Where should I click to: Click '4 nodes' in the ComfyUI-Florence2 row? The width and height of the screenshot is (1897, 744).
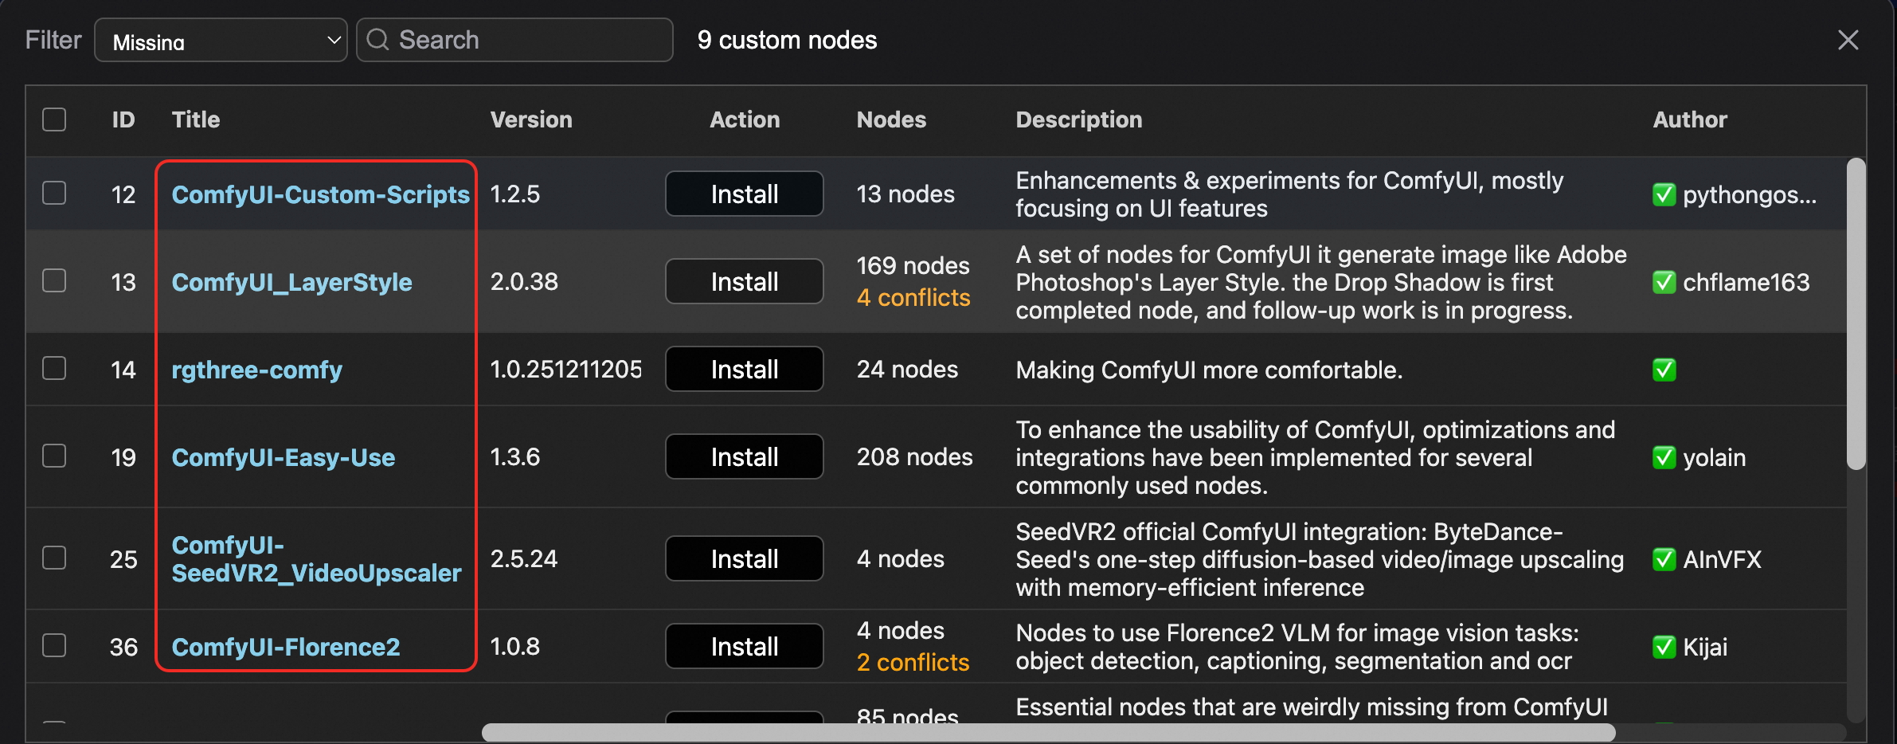[x=901, y=631]
